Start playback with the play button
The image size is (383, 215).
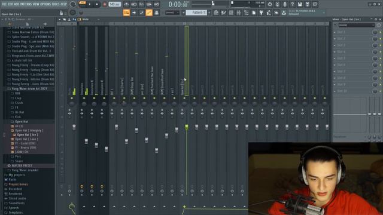[x=90, y=4]
